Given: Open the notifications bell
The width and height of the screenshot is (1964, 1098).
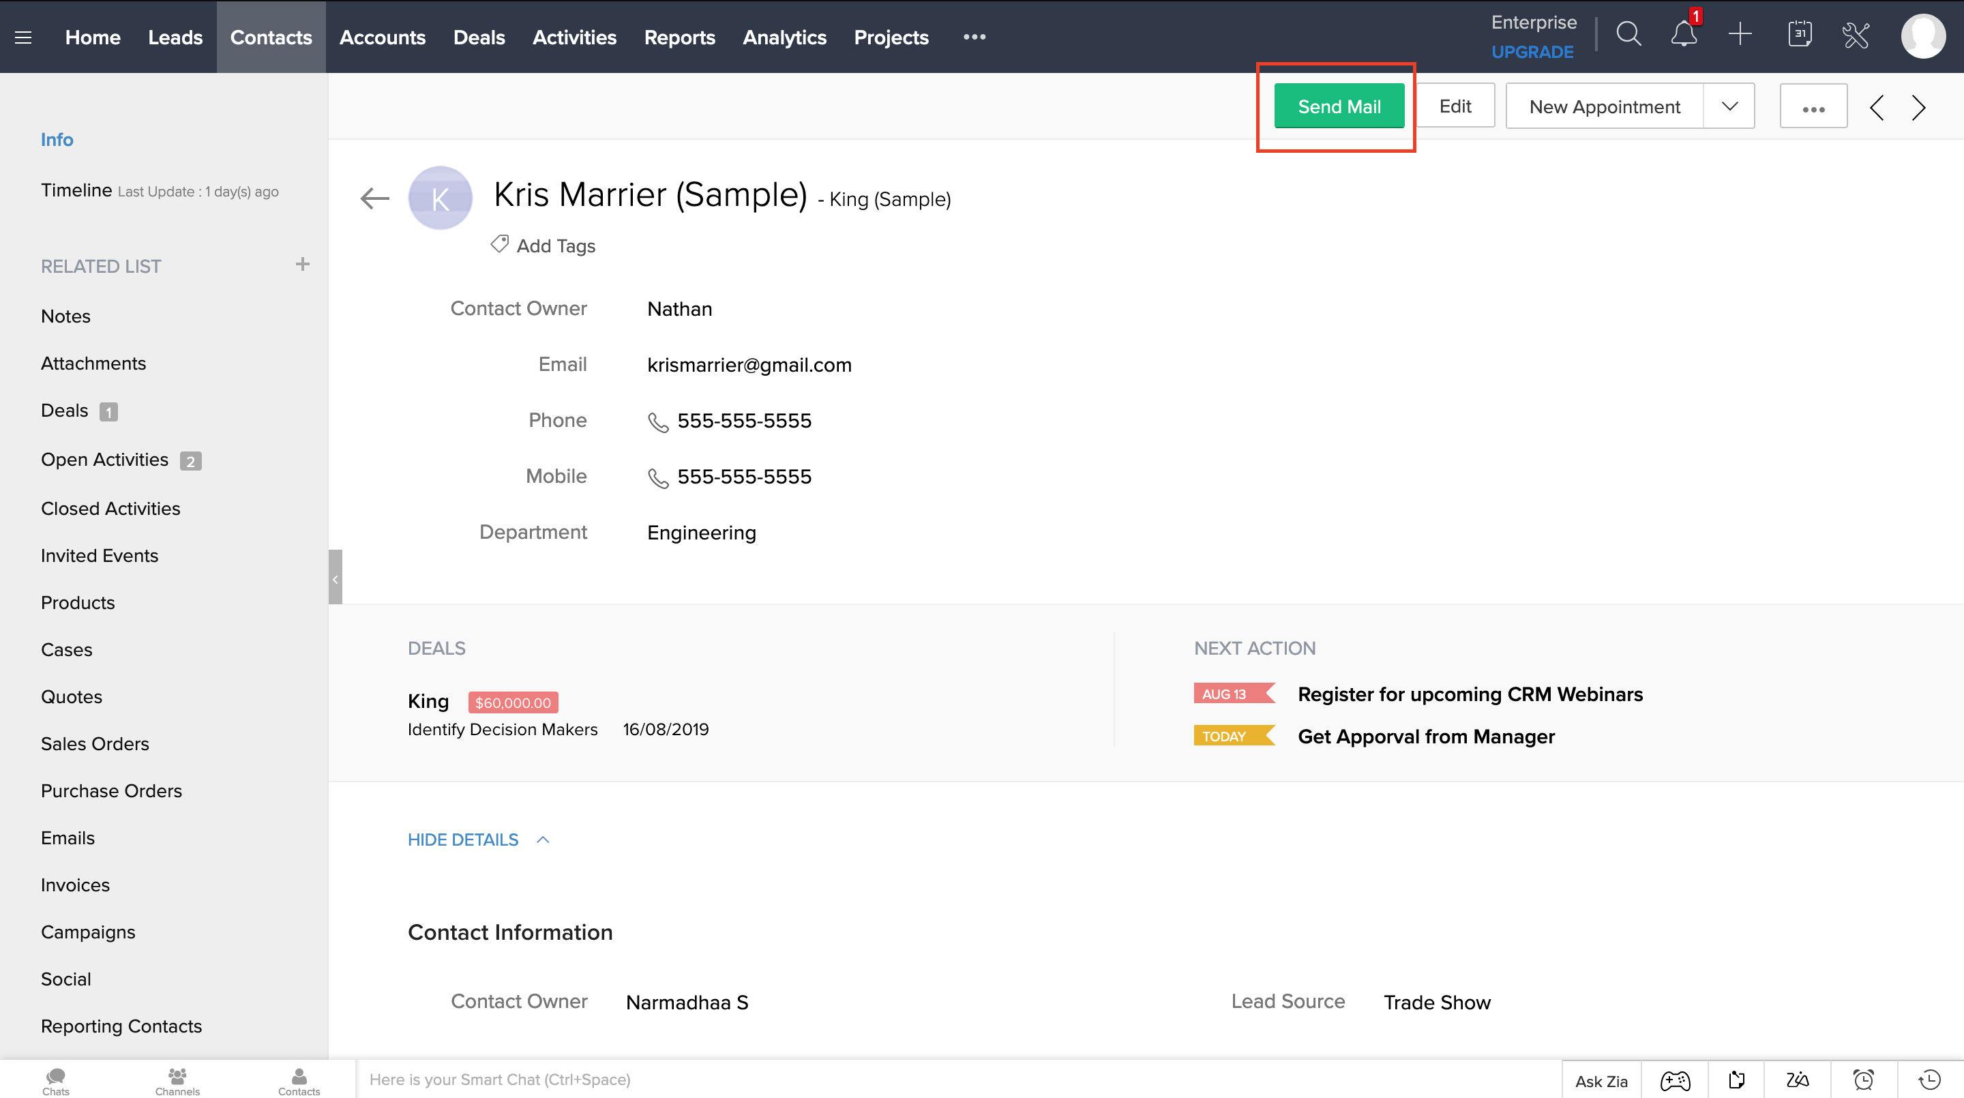Looking at the screenshot, I should [1684, 34].
